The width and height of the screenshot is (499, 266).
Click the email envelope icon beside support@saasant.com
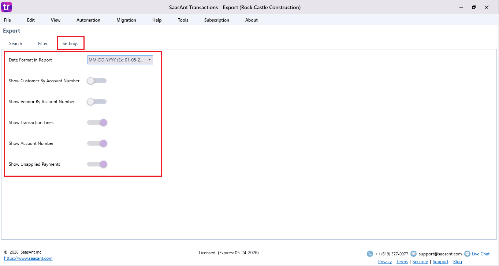(x=413, y=254)
